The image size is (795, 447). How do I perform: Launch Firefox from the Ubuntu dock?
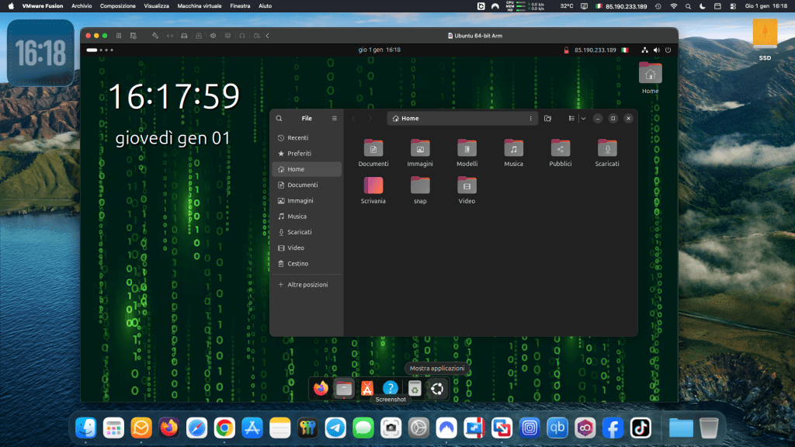[321, 389]
